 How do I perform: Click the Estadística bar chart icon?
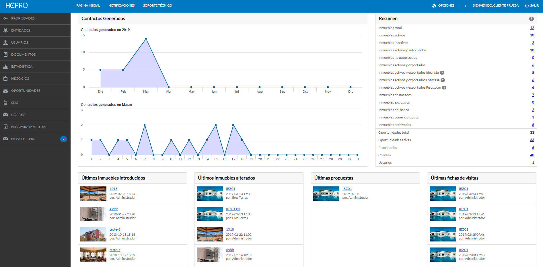[5, 67]
